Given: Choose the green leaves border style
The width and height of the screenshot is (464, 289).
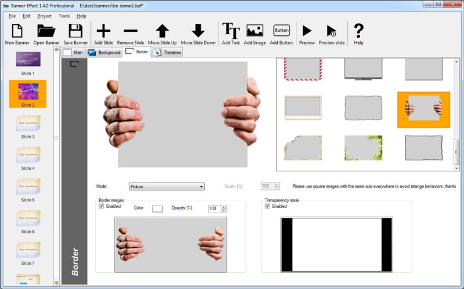Looking at the screenshot, I should 362,148.
